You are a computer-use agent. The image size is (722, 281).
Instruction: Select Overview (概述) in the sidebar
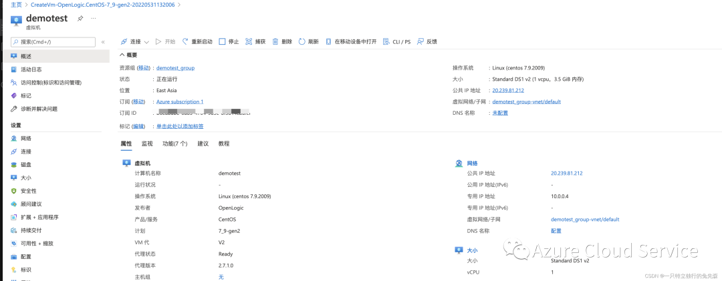(x=55, y=56)
